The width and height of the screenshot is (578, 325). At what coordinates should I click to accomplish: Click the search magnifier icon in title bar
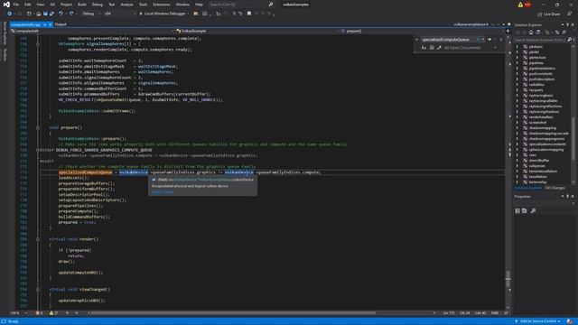point(271,5)
